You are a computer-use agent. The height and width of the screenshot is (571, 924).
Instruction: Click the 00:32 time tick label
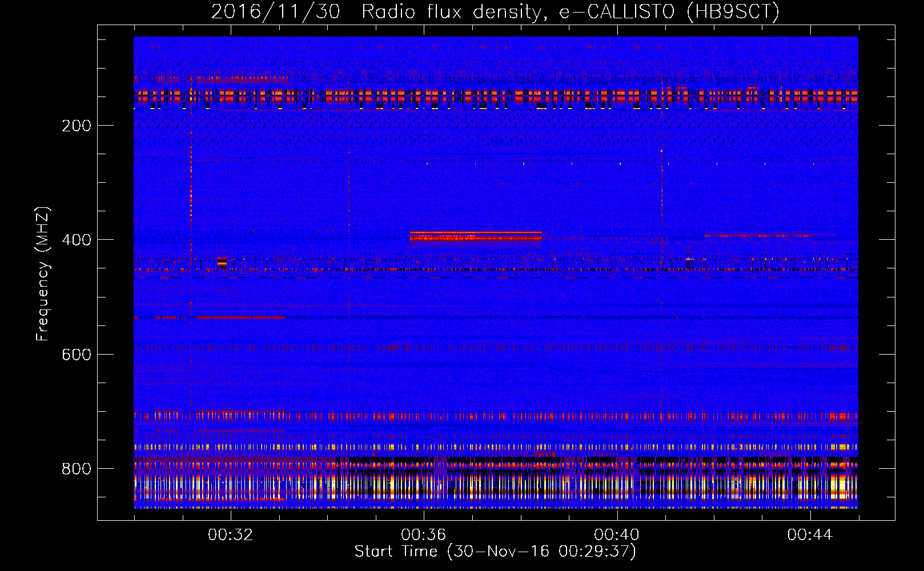pos(231,534)
